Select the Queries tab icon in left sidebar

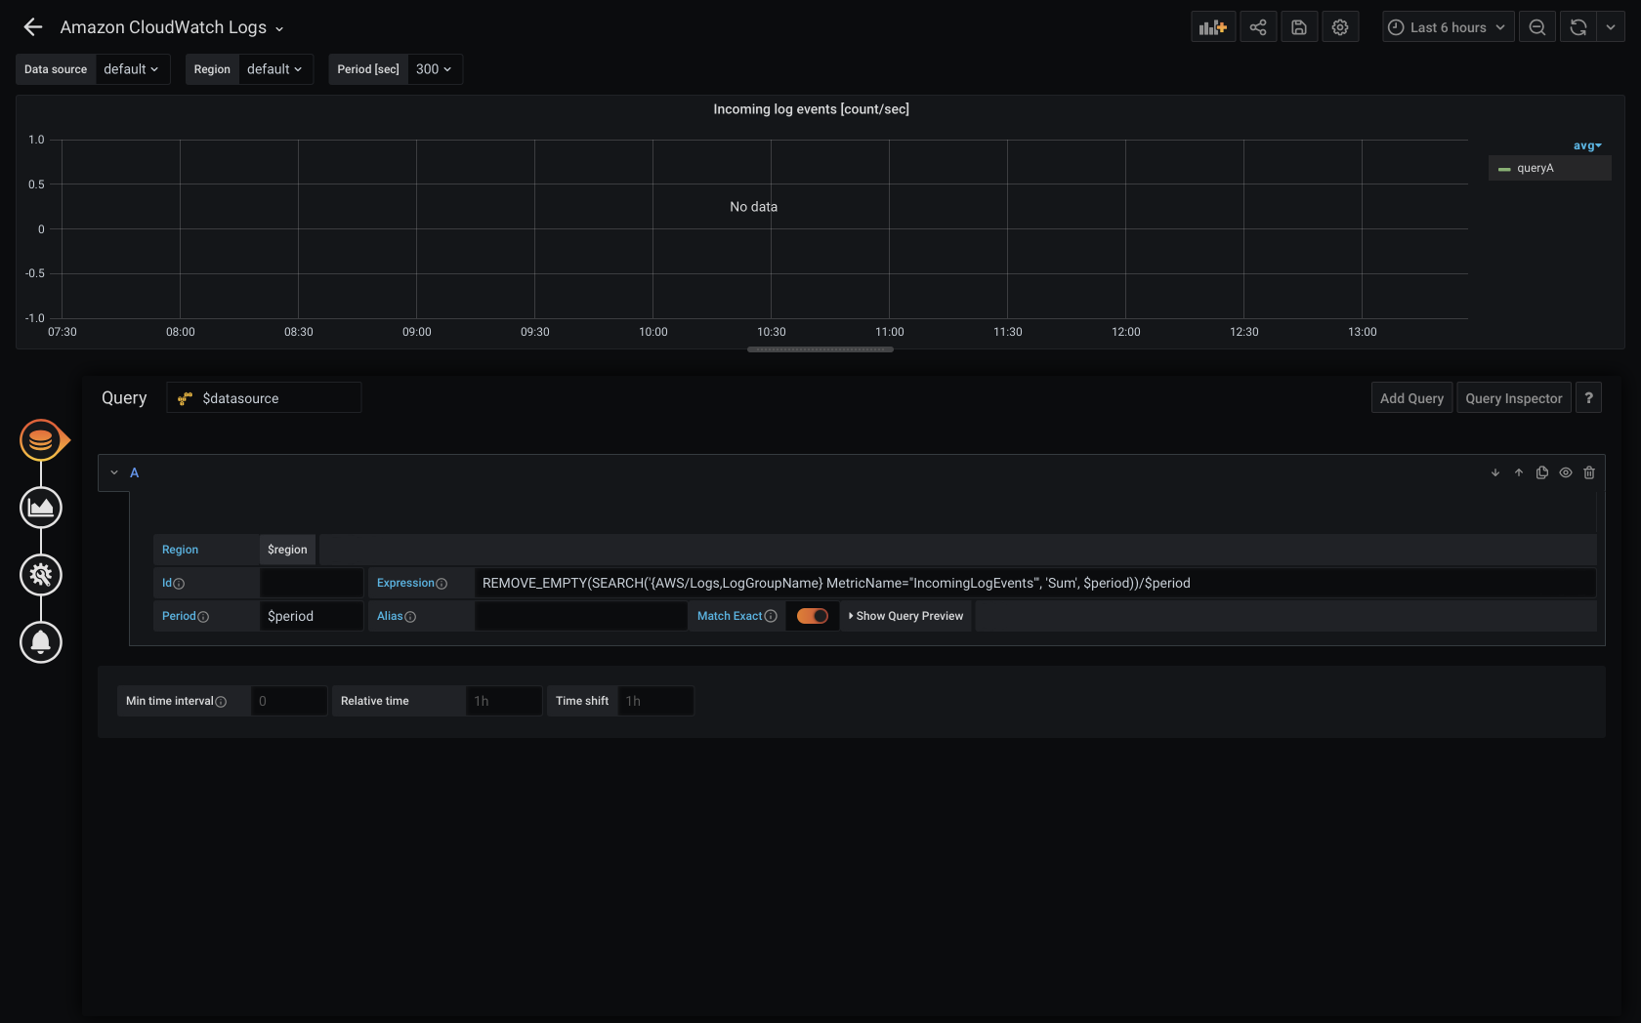(41, 439)
